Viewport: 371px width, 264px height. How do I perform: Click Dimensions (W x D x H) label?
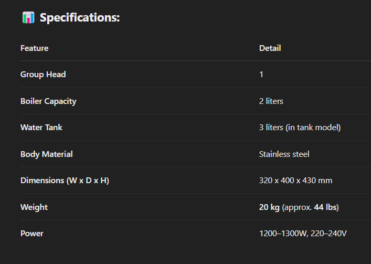pos(65,181)
